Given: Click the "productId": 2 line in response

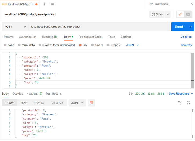Looking at the screenshot, I should [34, 110].
